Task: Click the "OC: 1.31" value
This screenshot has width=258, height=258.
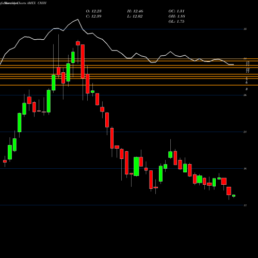Action: tap(176, 11)
